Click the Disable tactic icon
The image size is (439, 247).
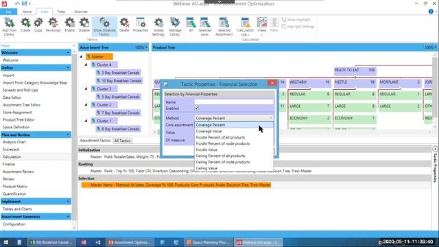click(x=84, y=25)
